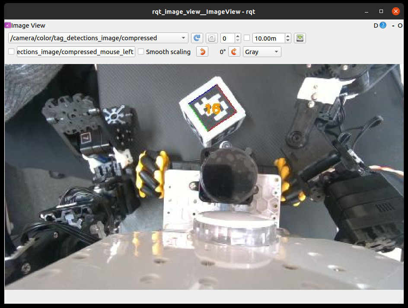Toggle the Smooth scaling checkbox
Viewport: 408px width, 308px height.
tap(141, 52)
